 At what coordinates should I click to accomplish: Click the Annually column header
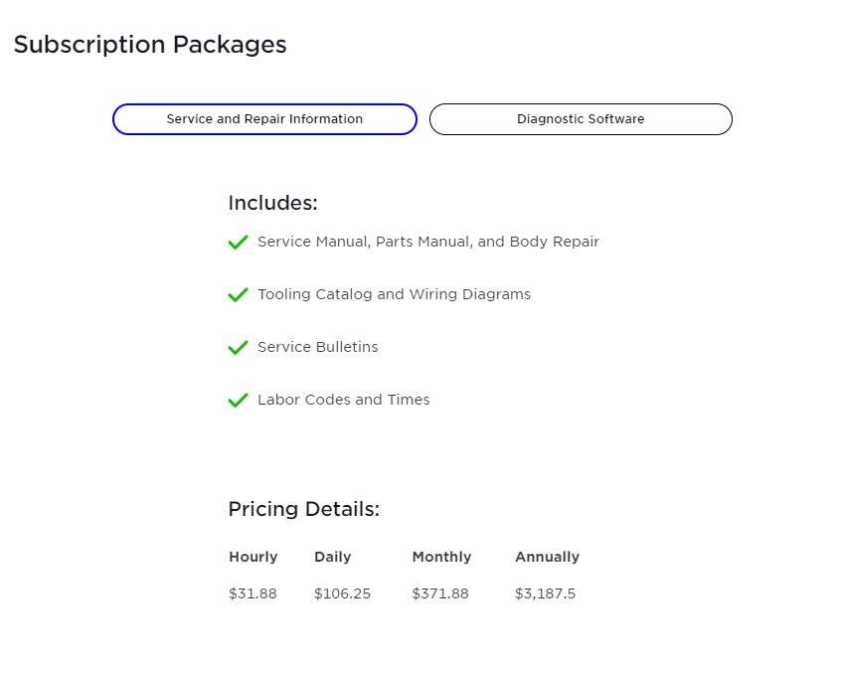[x=547, y=557]
